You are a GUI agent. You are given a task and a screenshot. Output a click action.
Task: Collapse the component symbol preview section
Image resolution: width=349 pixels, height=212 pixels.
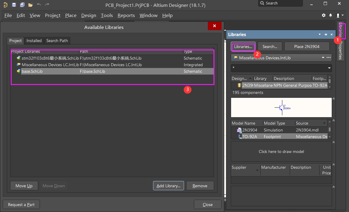point(334,98)
